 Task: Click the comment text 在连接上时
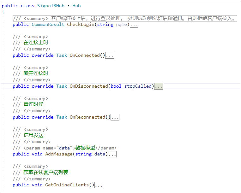click(36, 43)
